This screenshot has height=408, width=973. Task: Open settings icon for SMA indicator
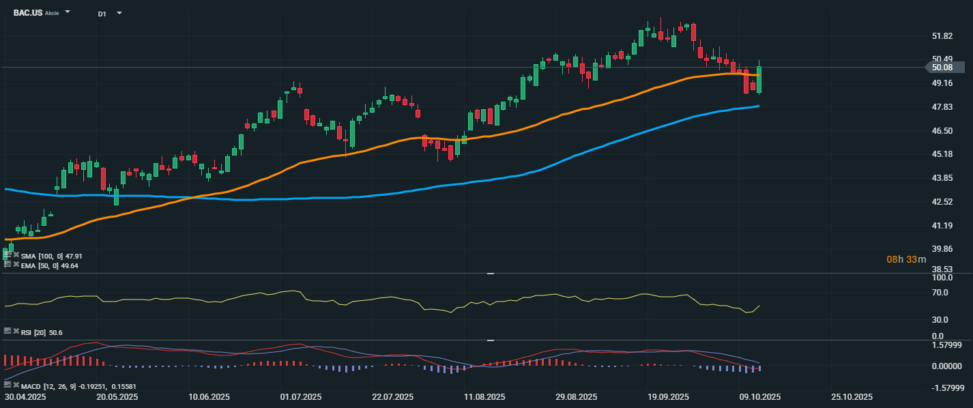click(8, 255)
